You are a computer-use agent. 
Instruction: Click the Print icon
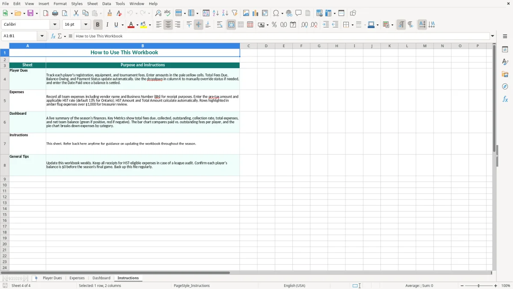[x=55, y=13]
